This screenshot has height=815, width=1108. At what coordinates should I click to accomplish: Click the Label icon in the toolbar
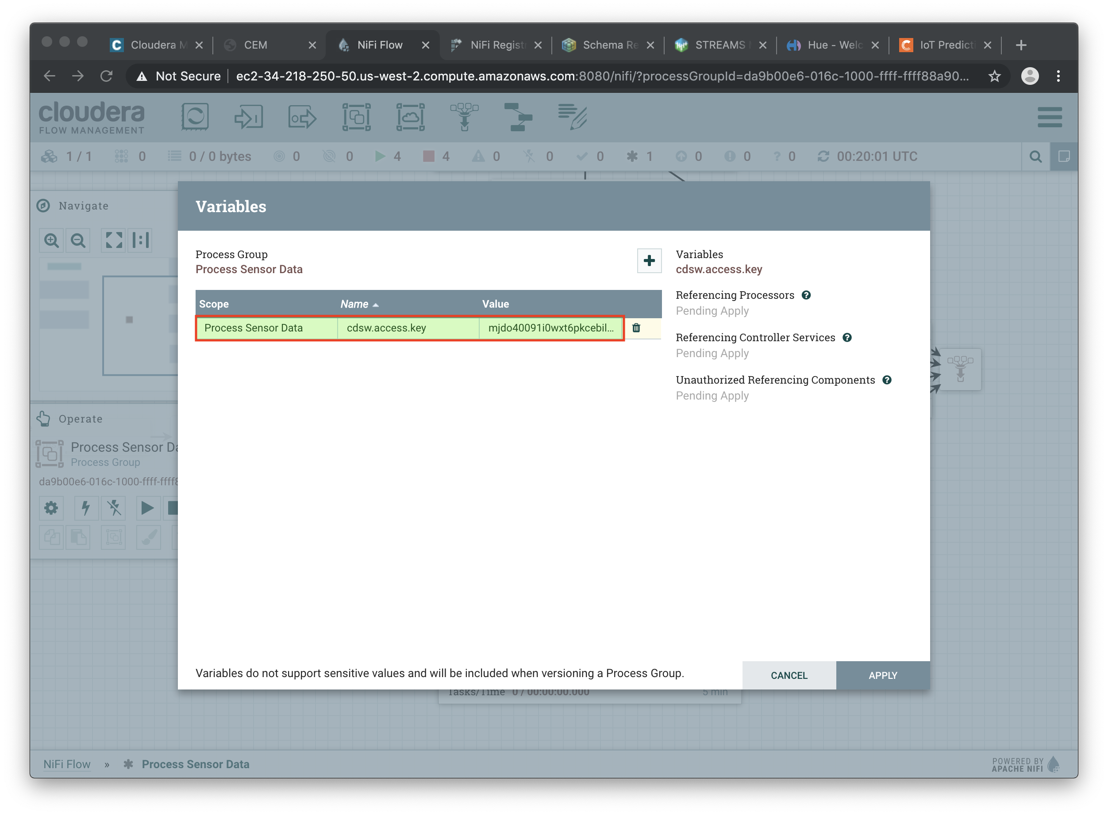click(572, 117)
